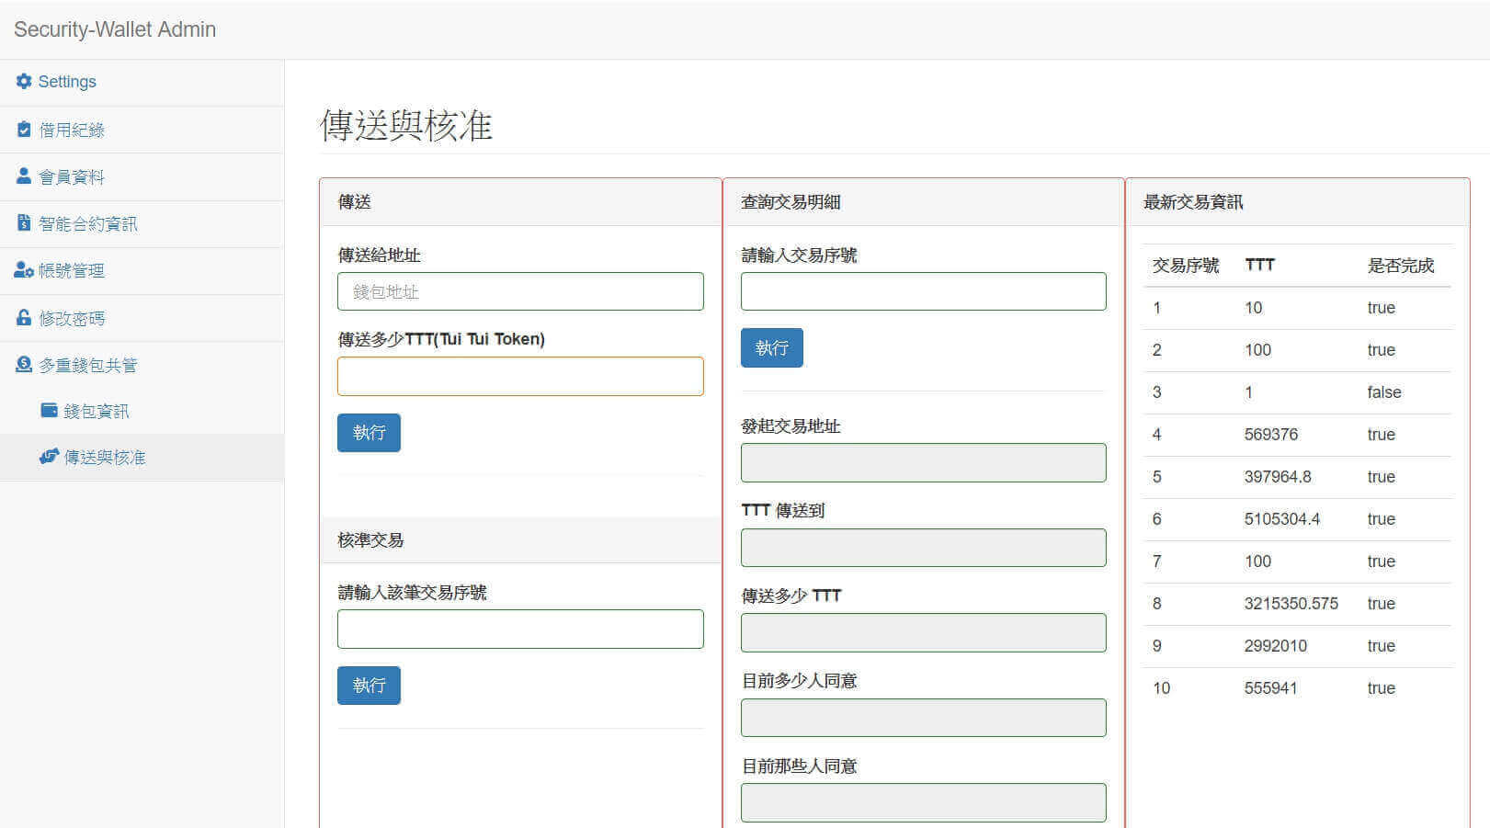The height and width of the screenshot is (828, 1490).
Task: Focus the 錢包地址 input field
Action: 520,291
